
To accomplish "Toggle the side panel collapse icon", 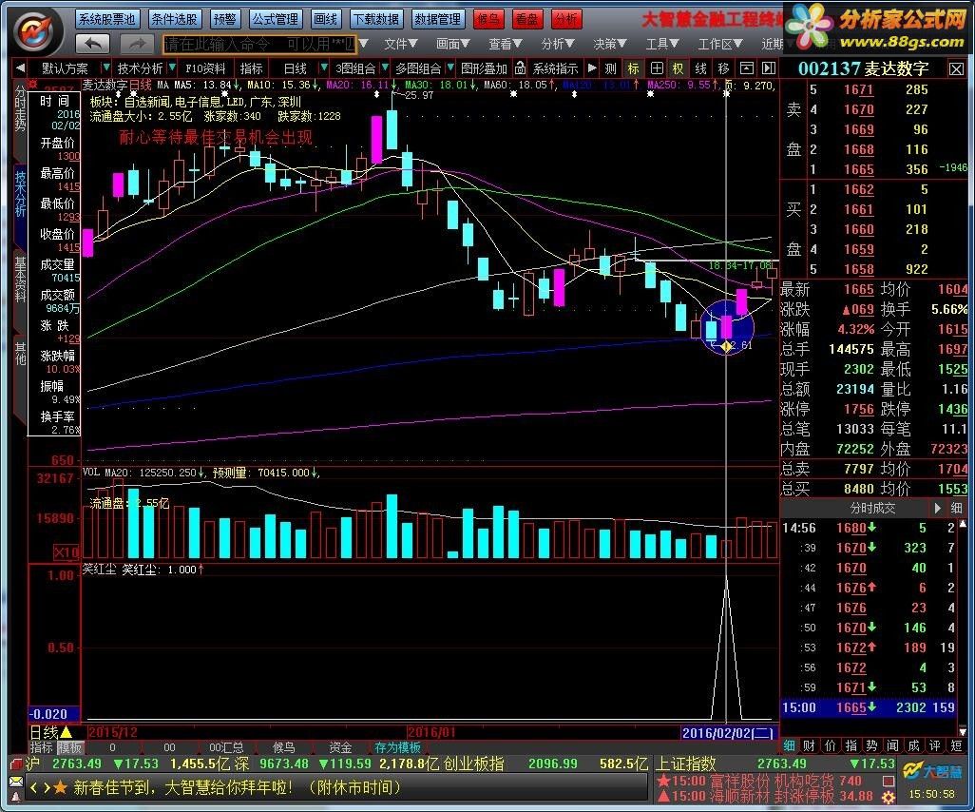I will tap(769, 68).
